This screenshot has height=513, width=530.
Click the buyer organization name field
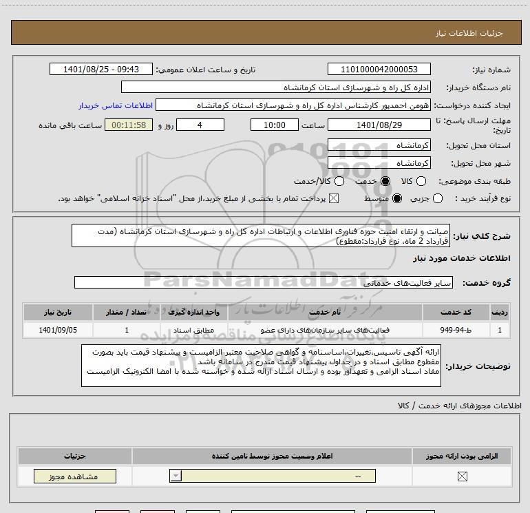pyautogui.click(x=276, y=87)
